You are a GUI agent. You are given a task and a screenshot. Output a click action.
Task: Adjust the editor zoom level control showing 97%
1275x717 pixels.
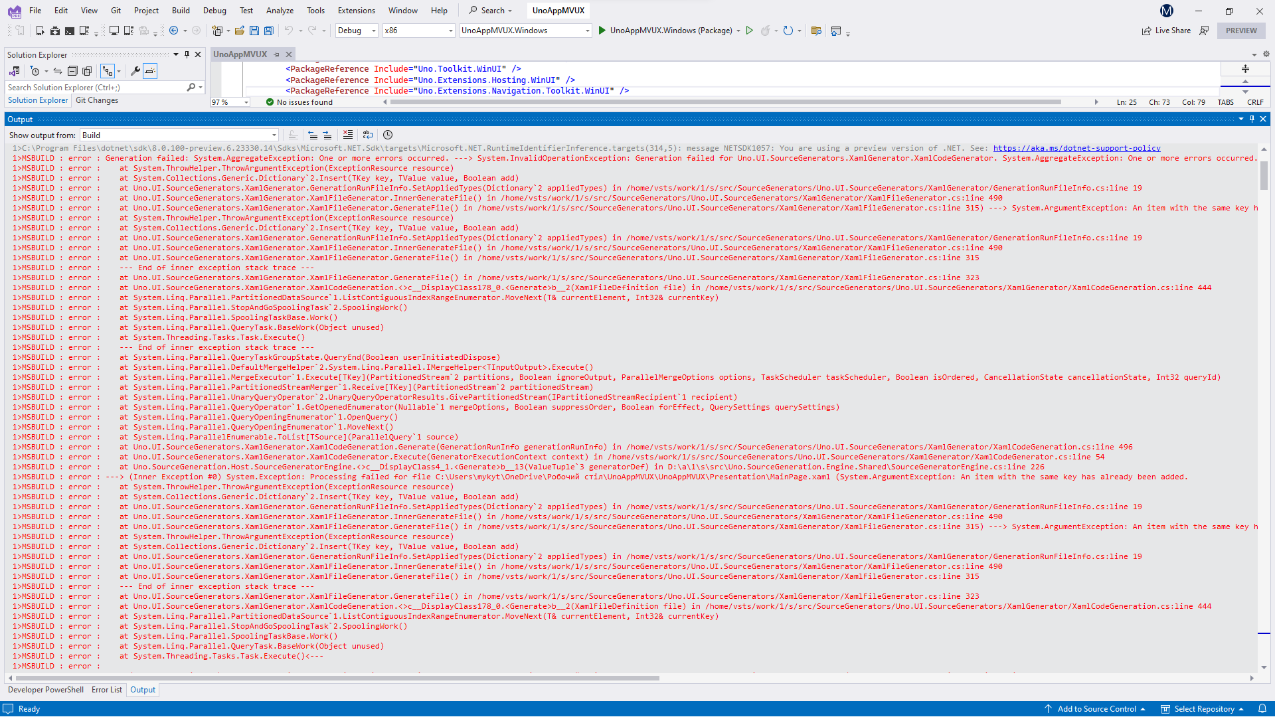point(229,102)
